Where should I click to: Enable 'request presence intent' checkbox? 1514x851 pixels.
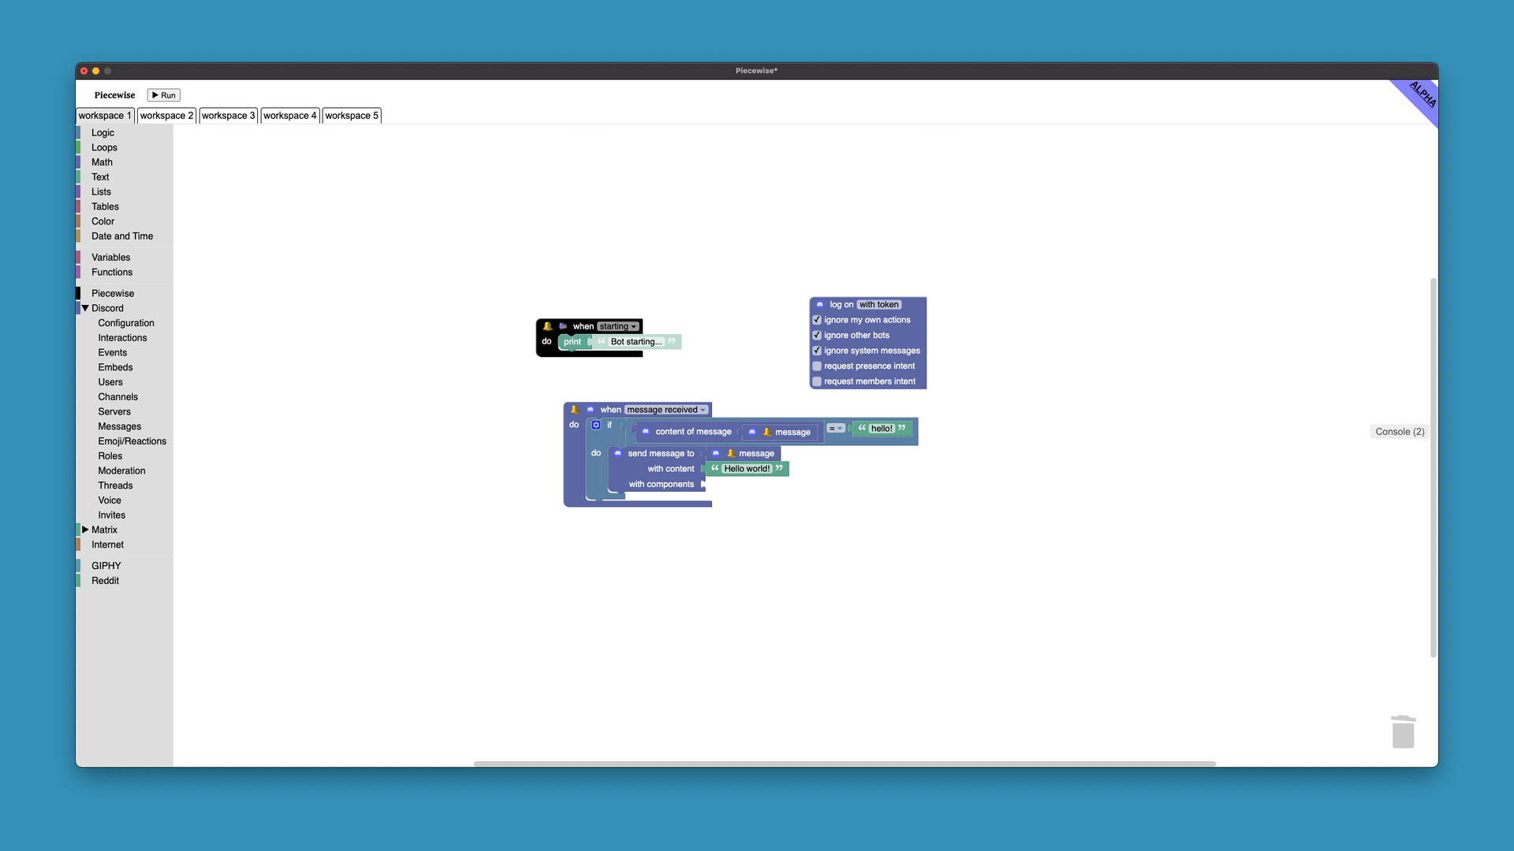817,366
